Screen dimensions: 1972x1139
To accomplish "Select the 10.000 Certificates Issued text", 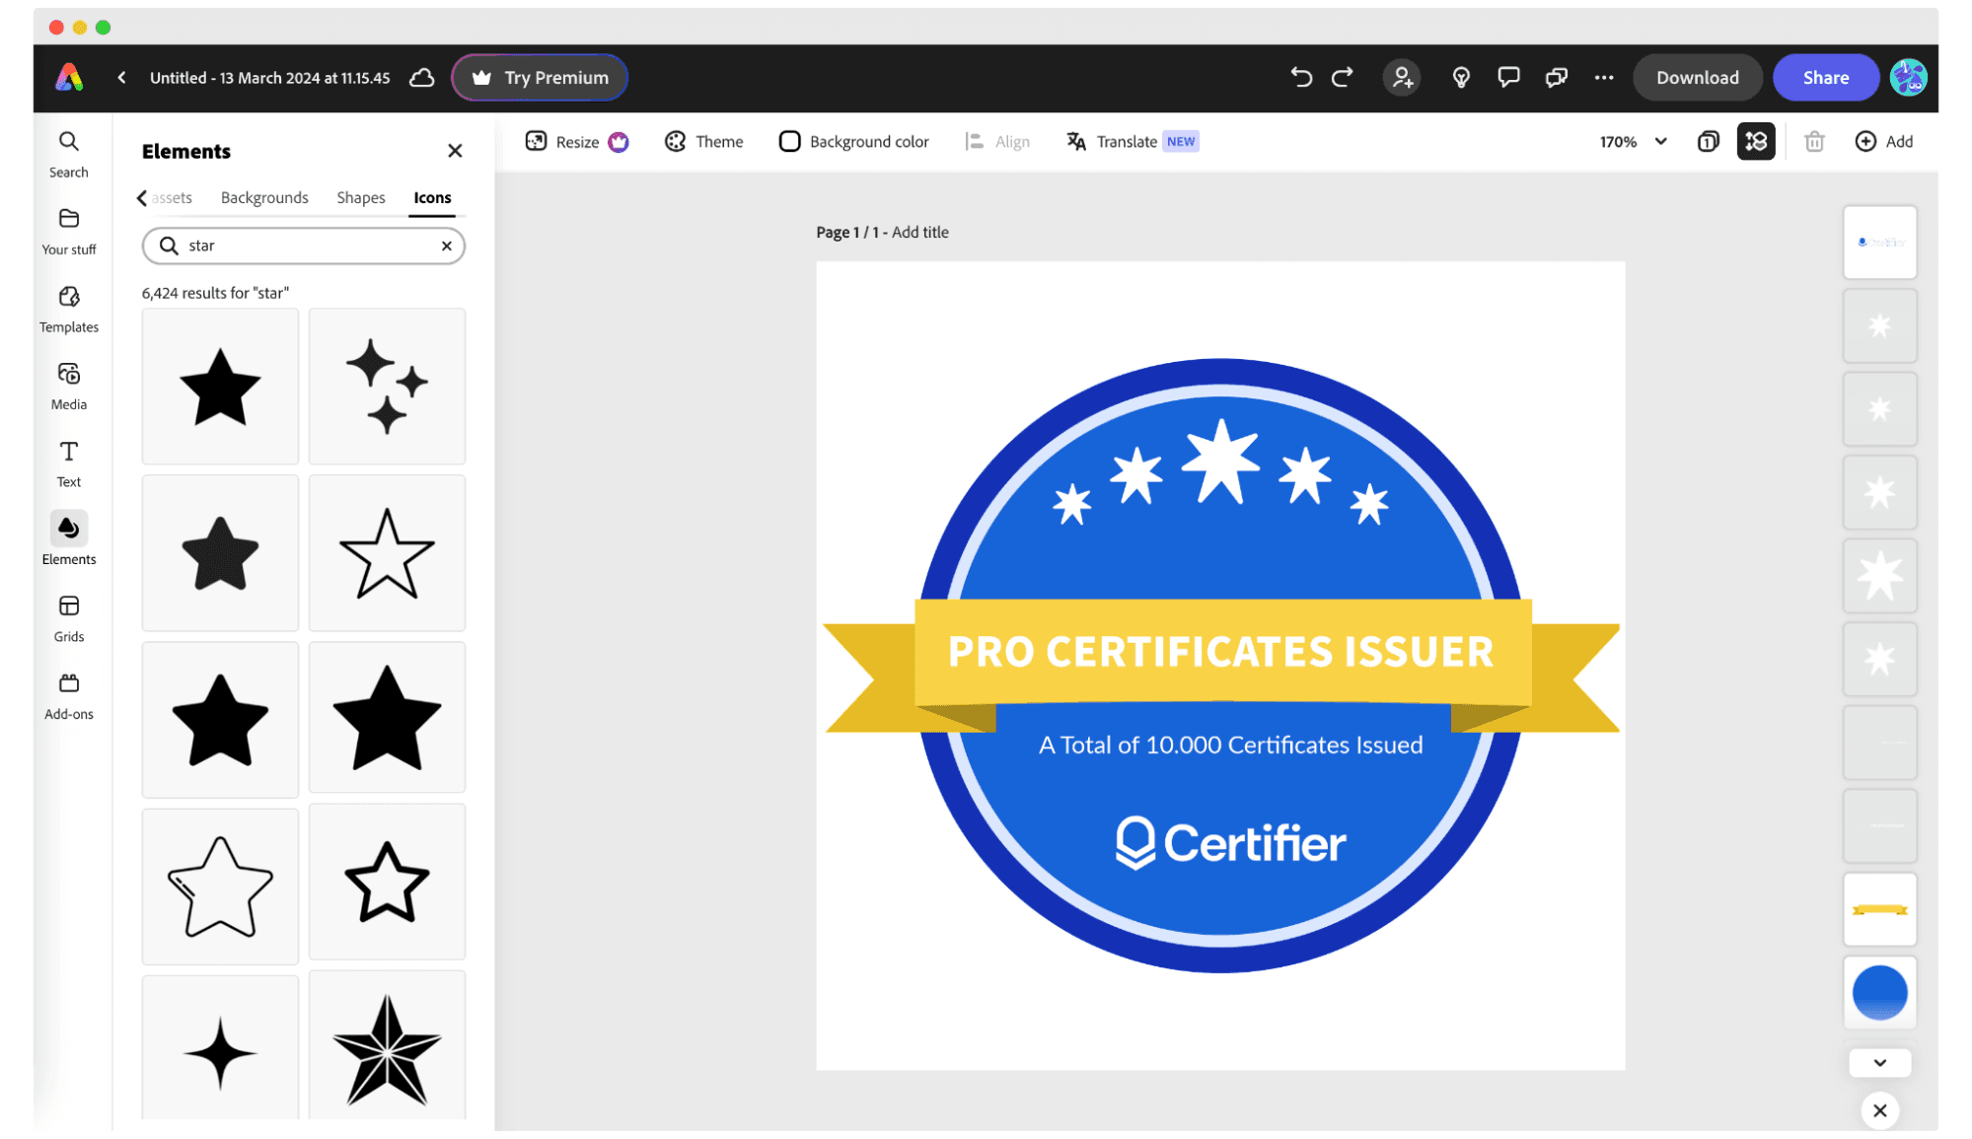I will point(1230,745).
